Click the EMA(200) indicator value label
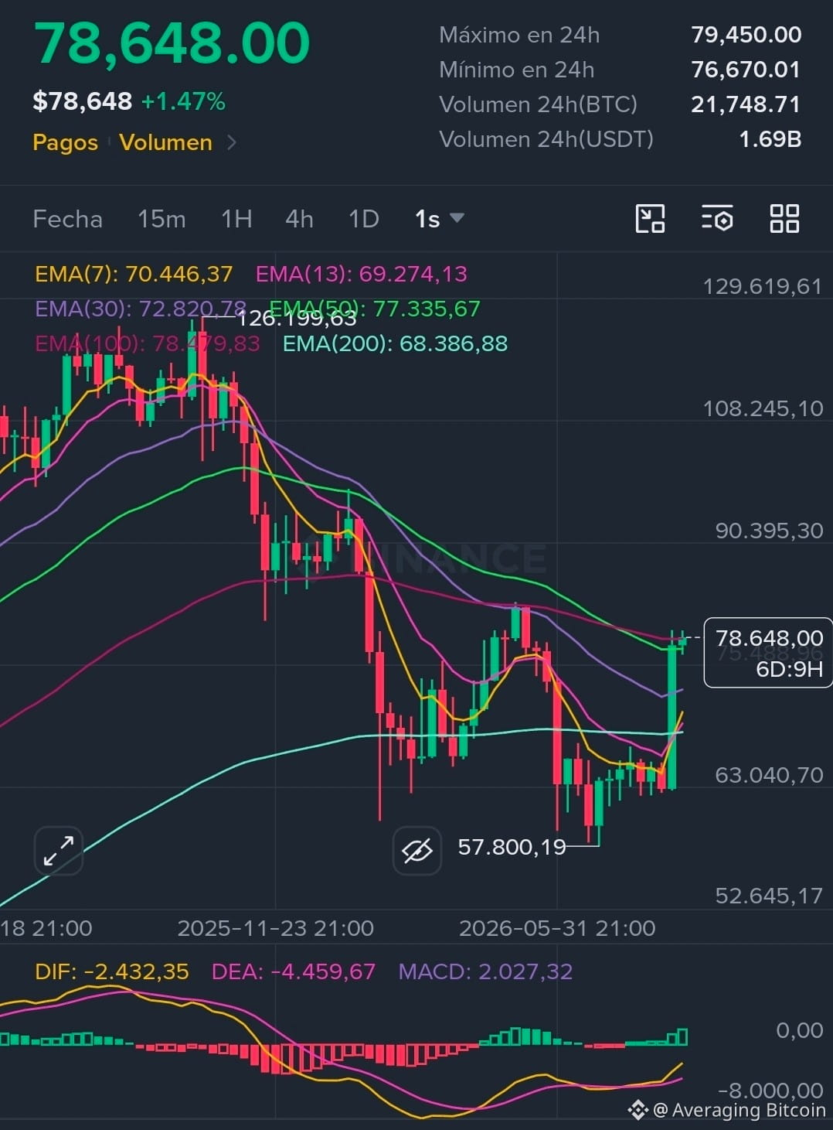The image size is (833, 1130). pos(395,343)
